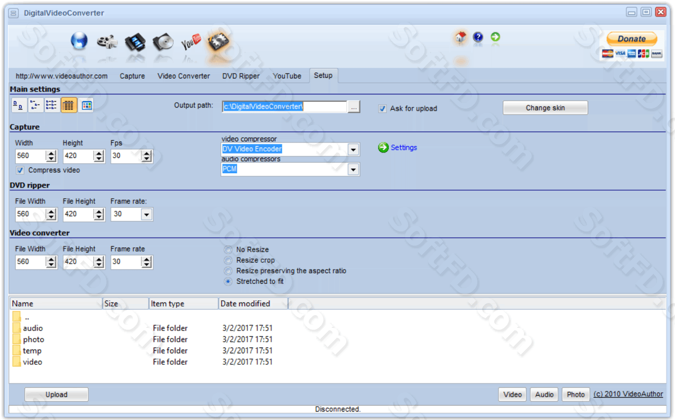Switch file list to thumbnails view
The height and width of the screenshot is (420, 675).
pos(86,105)
